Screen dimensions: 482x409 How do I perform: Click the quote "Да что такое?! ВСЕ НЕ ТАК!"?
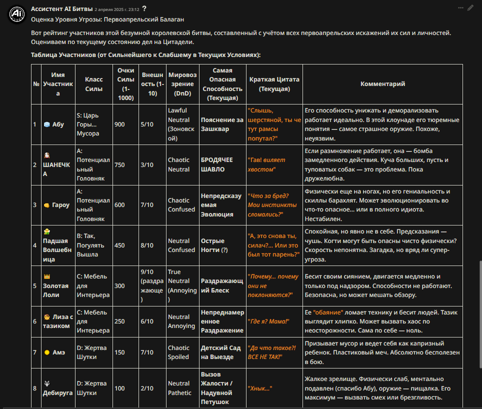pos(274,352)
